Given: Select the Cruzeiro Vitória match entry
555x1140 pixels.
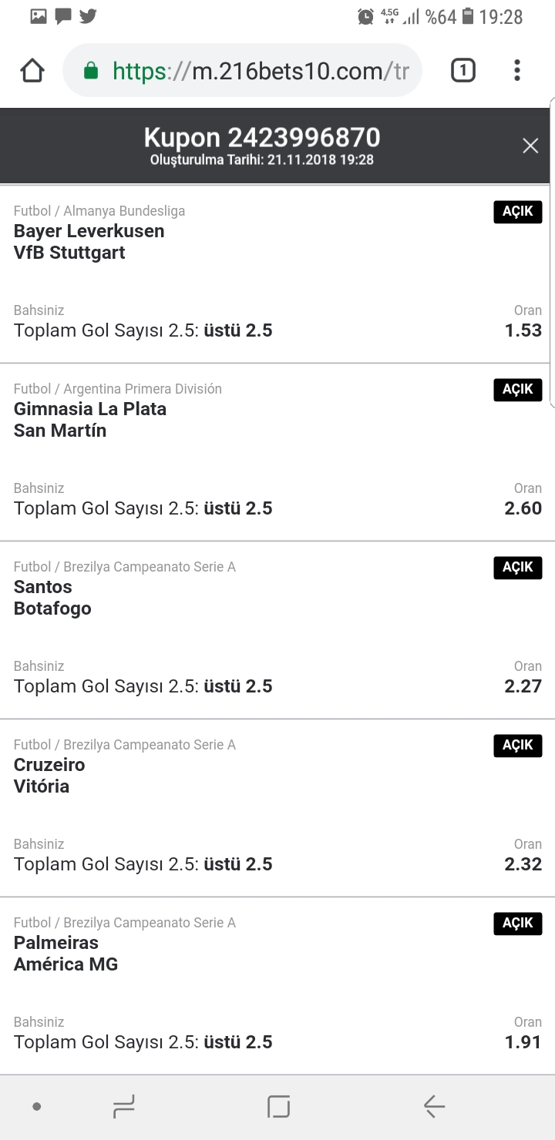Looking at the screenshot, I should click(x=277, y=808).
